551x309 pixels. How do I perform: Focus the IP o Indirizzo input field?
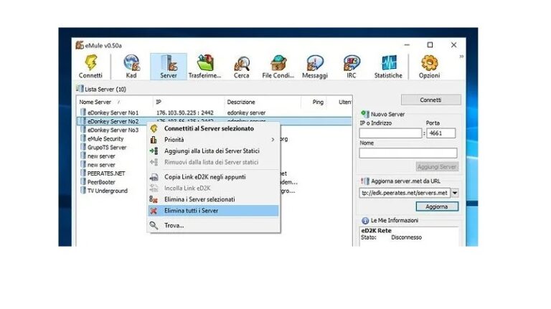click(x=390, y=133)
